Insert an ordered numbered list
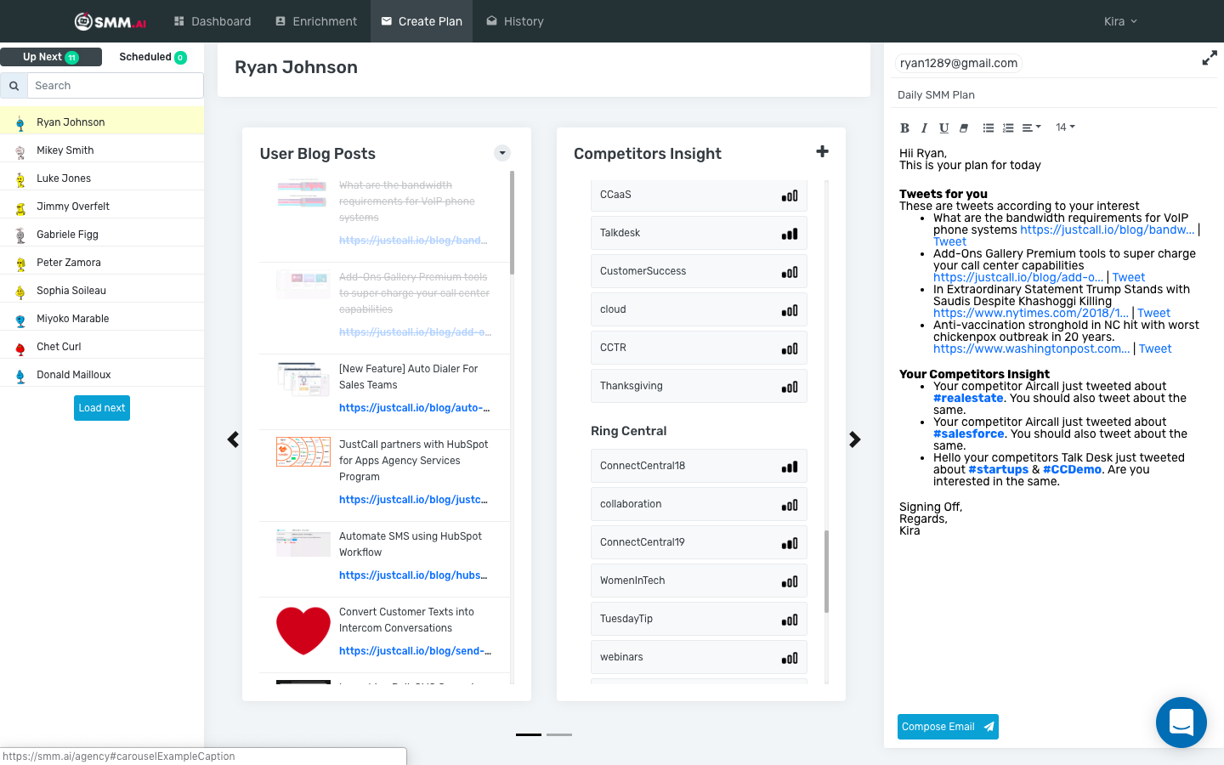1224x765 pixels. [1008, 127]
